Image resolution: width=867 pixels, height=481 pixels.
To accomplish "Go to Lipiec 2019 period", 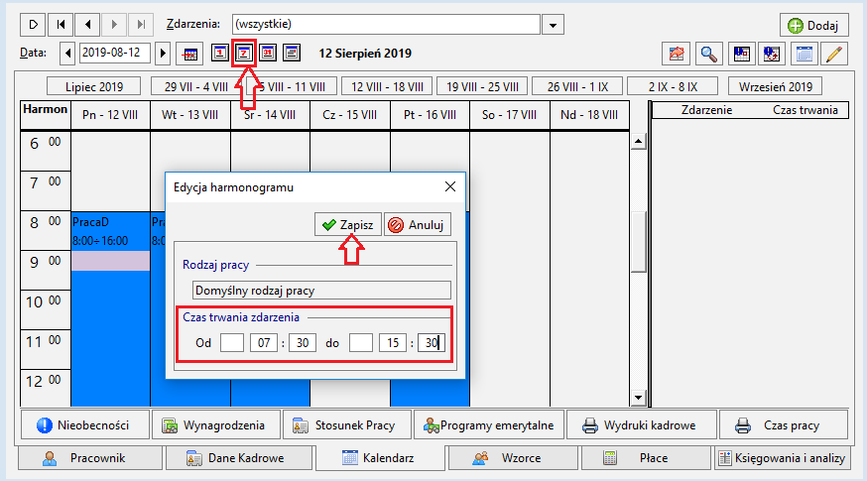I will (94, 87).
